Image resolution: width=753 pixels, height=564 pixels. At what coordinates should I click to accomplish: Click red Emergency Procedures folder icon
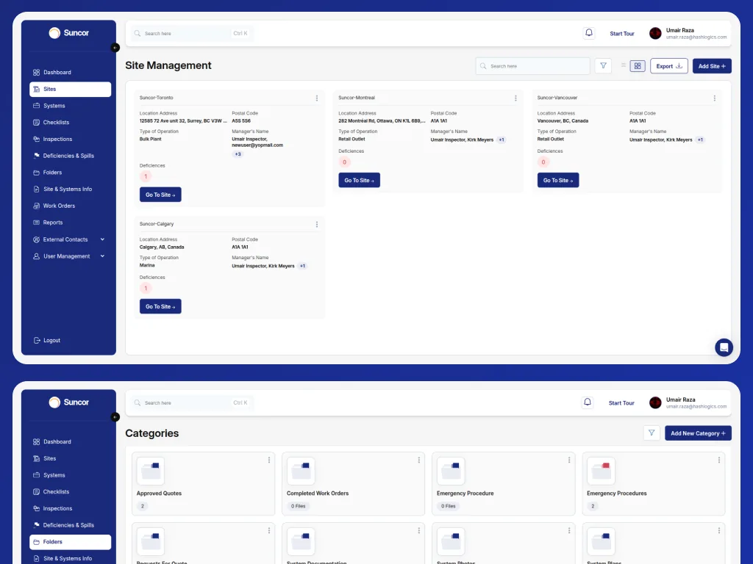click(x=601, y=471)
